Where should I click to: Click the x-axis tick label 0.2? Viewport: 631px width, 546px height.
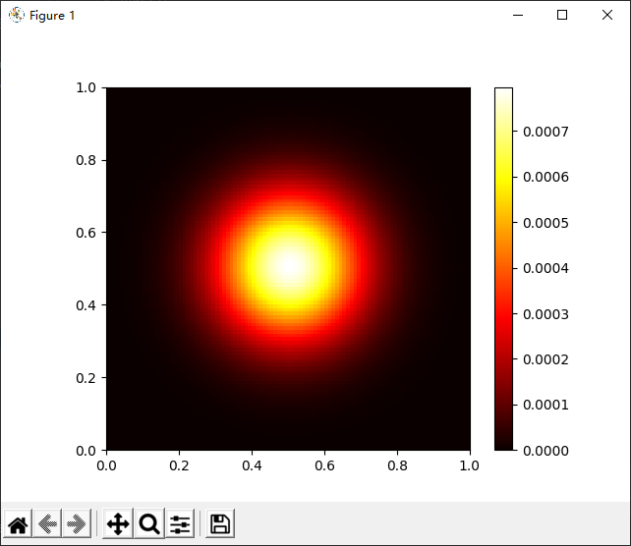pyautogui.click(x=179, y=465)
